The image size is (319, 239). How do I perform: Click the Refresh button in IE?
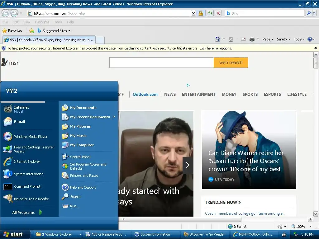[x=210, y=13]
